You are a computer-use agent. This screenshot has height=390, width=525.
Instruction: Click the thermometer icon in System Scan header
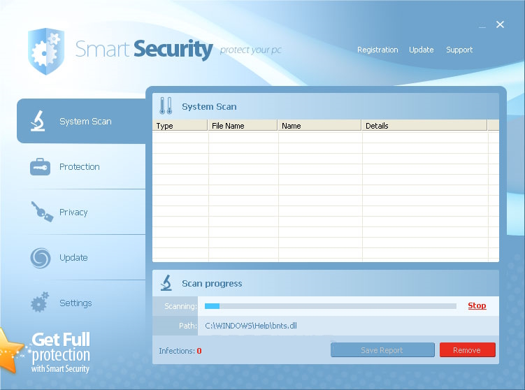pos(166,106)
